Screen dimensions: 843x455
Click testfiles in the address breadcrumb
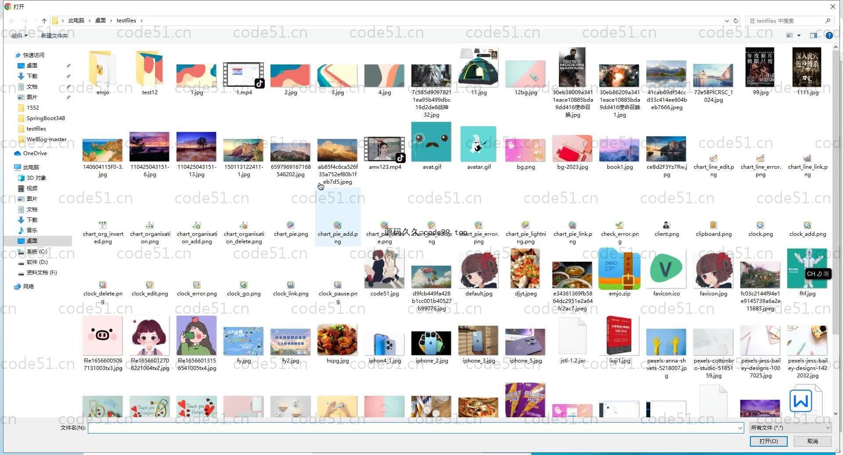tap(126, 21)
